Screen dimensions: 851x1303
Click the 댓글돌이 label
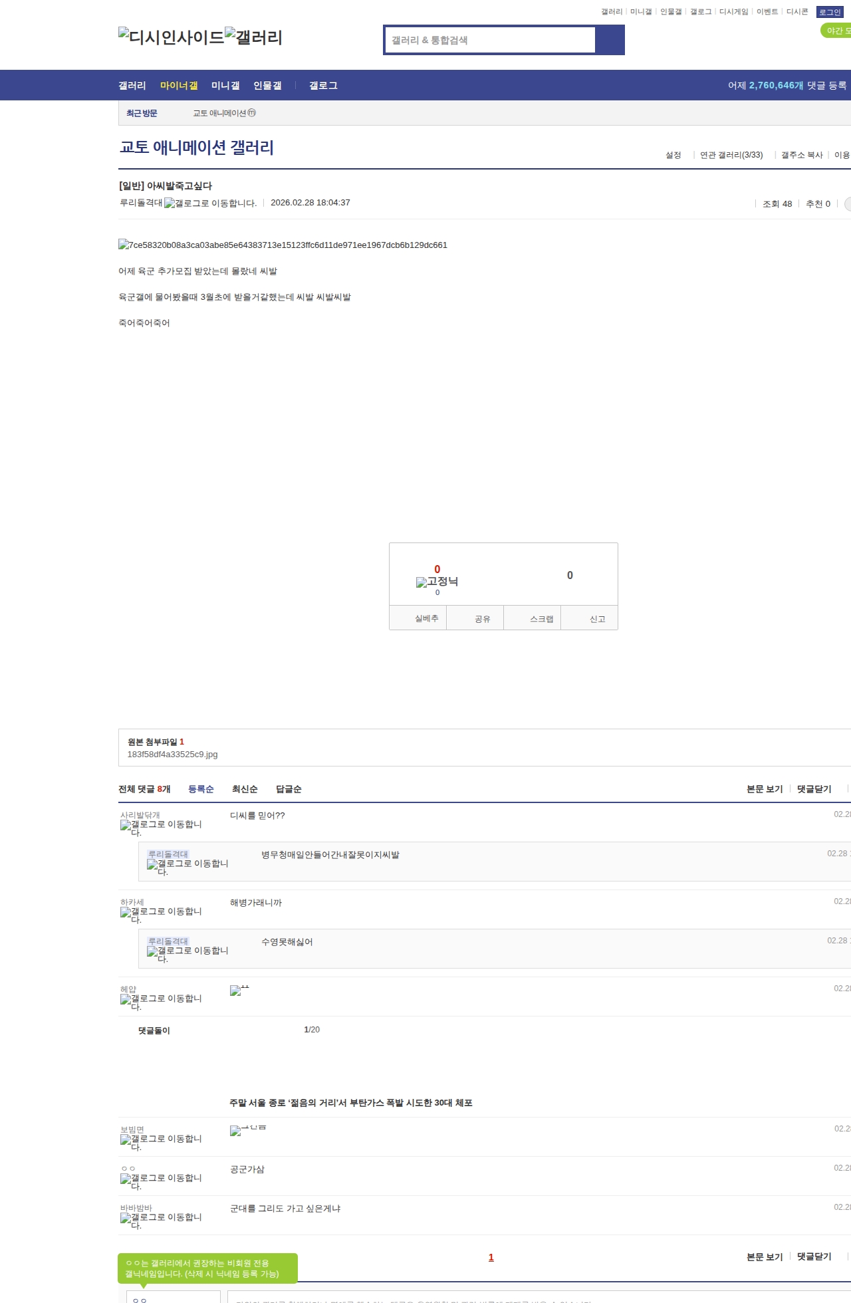coord(154,1030)
